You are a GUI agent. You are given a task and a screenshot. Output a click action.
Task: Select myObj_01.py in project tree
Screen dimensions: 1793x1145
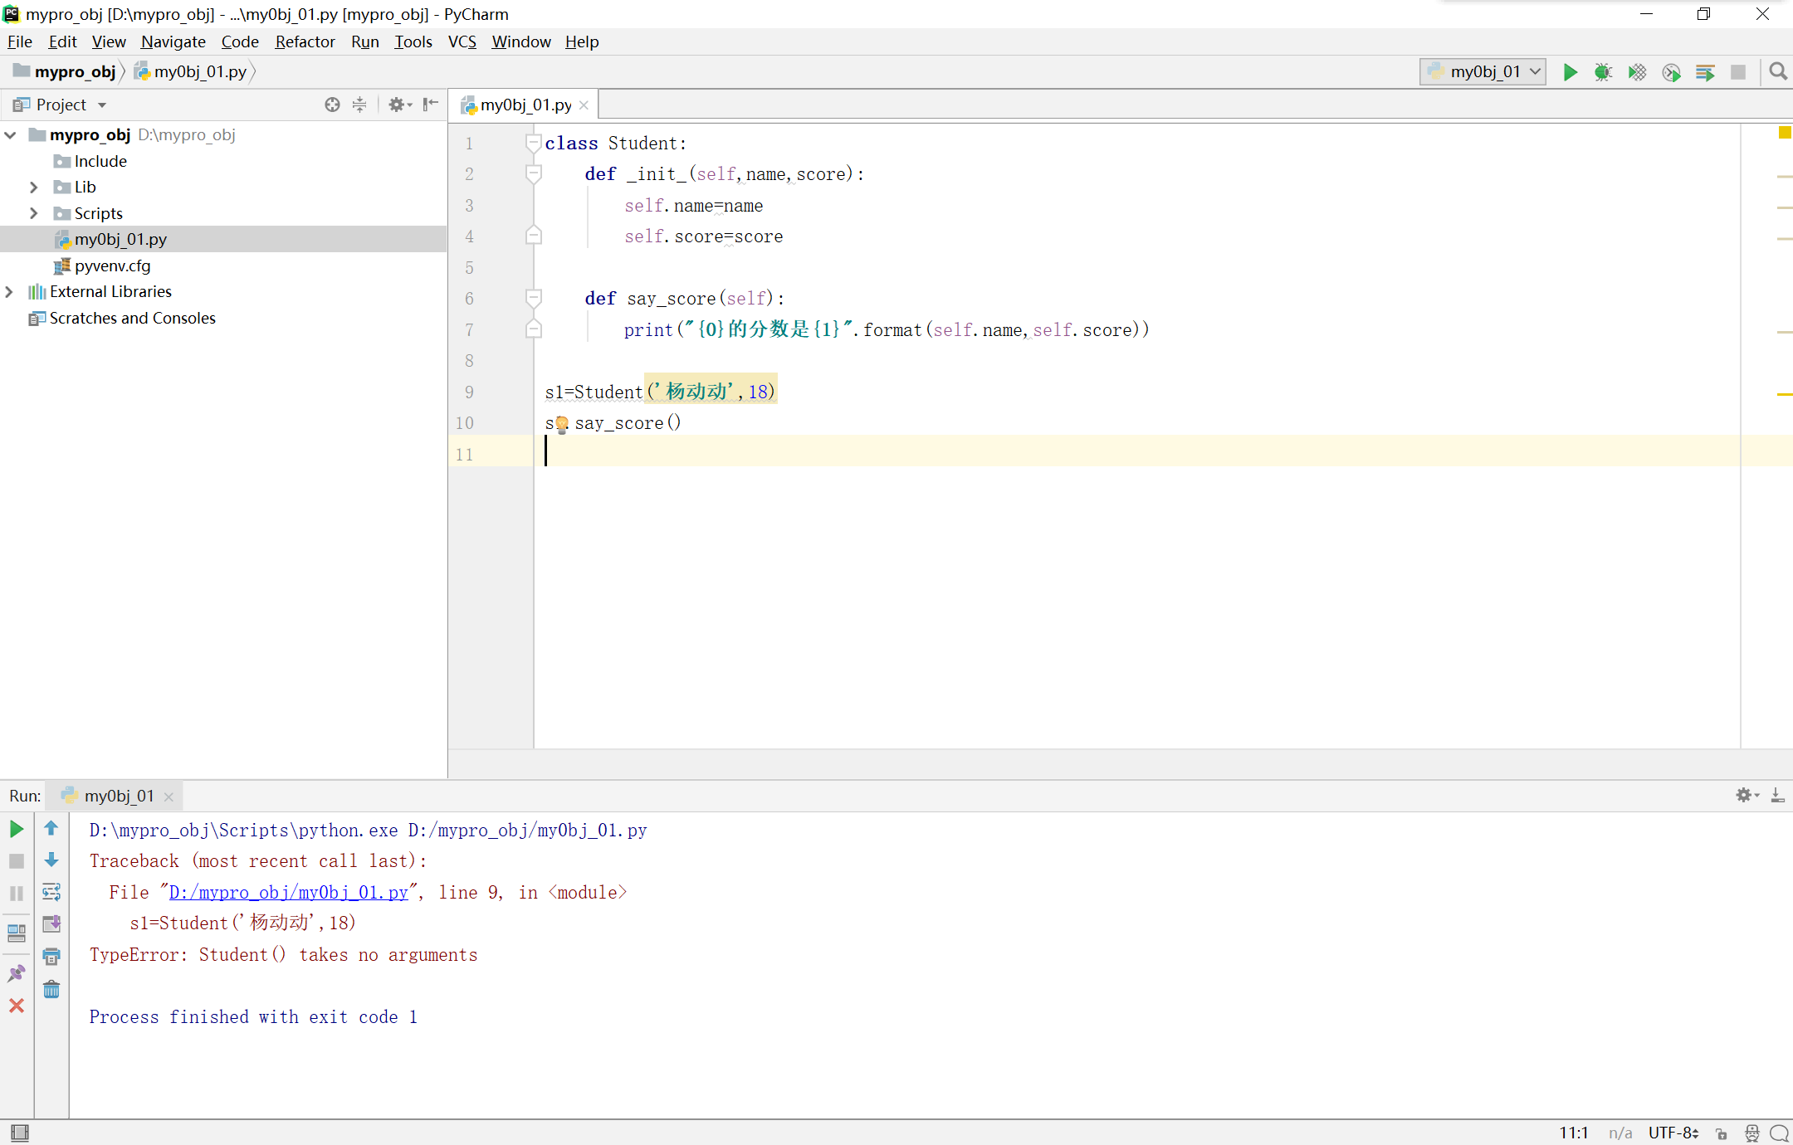tap(120, 239)
